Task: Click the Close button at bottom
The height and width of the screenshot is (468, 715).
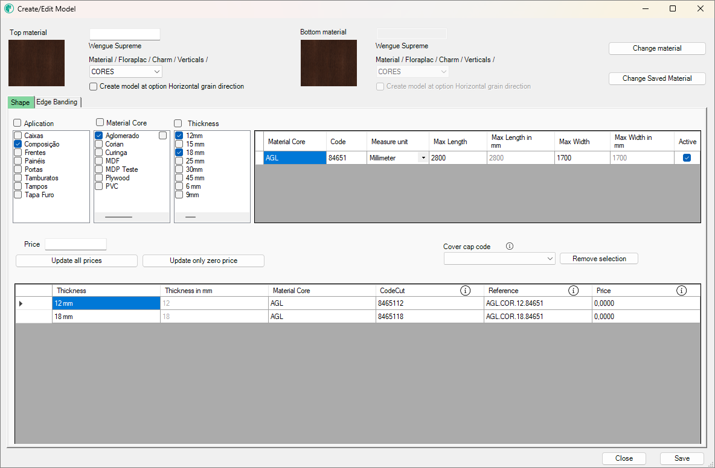Action: pyautogui.click(x=624, y=458)
